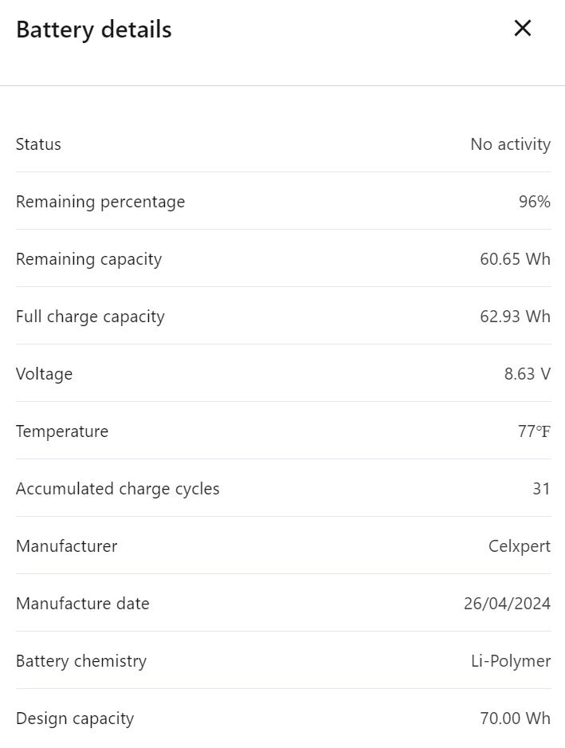Viewport: 565px width, 748px height.
Task: Click the Li-Polymer chemistry value
Action: [x=511, y=661]
